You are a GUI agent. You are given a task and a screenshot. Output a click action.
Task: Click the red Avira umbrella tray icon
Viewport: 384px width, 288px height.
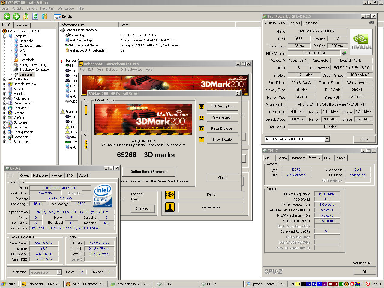368,284
